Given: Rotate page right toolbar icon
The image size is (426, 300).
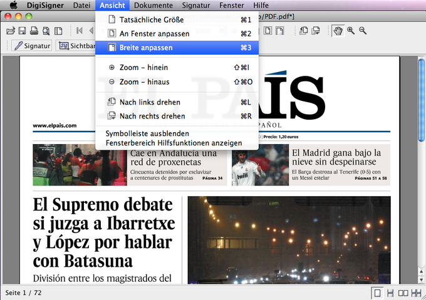Looking at the screenshot, I should [316, 31].
